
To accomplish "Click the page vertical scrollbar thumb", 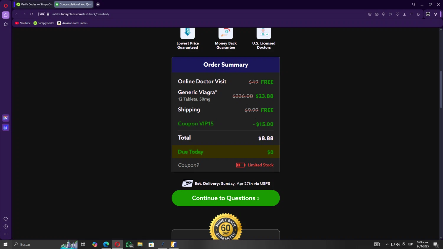I will coord(441,89).
